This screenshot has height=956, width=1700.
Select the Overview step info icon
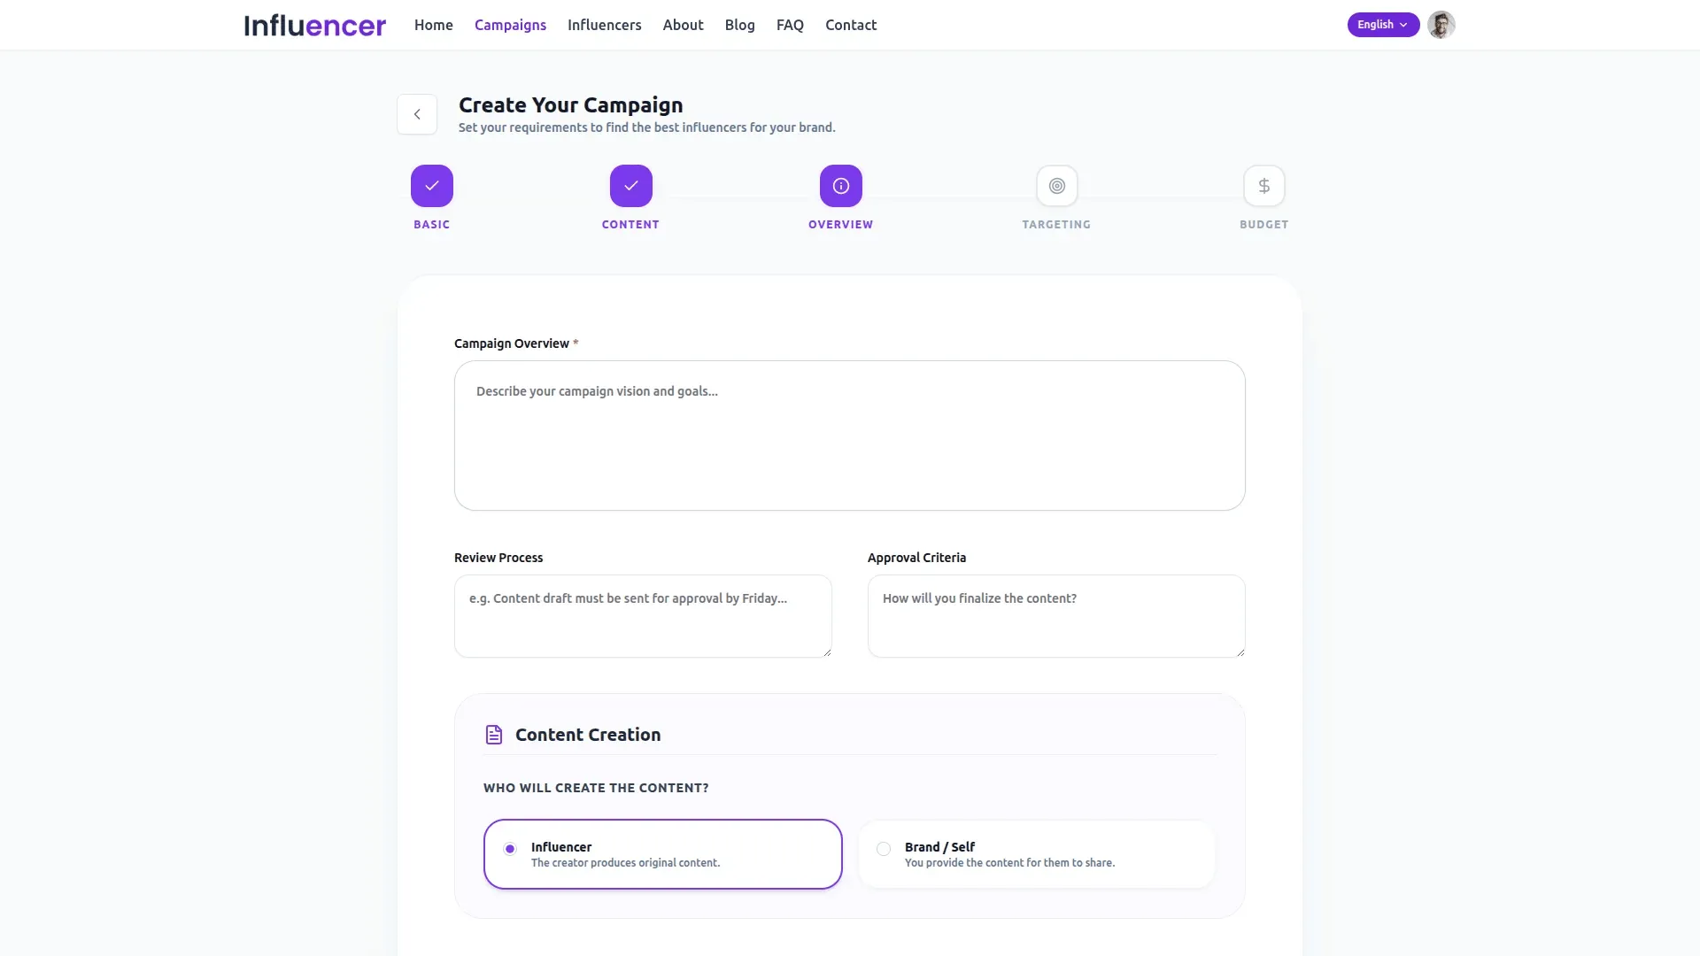840,186
